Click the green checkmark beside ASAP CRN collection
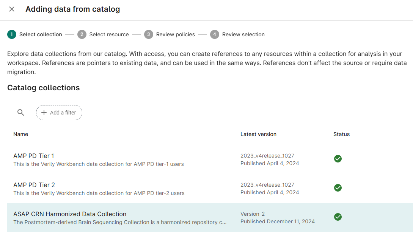 click(338, 217)
